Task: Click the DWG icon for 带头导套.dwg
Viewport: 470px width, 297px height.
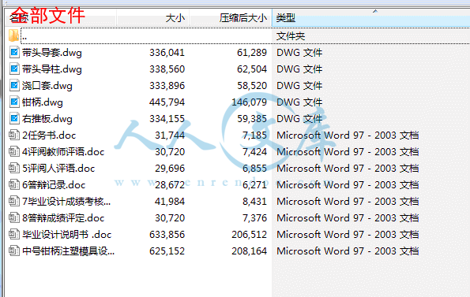Action: pyautogui.click(x=14, y=52)
